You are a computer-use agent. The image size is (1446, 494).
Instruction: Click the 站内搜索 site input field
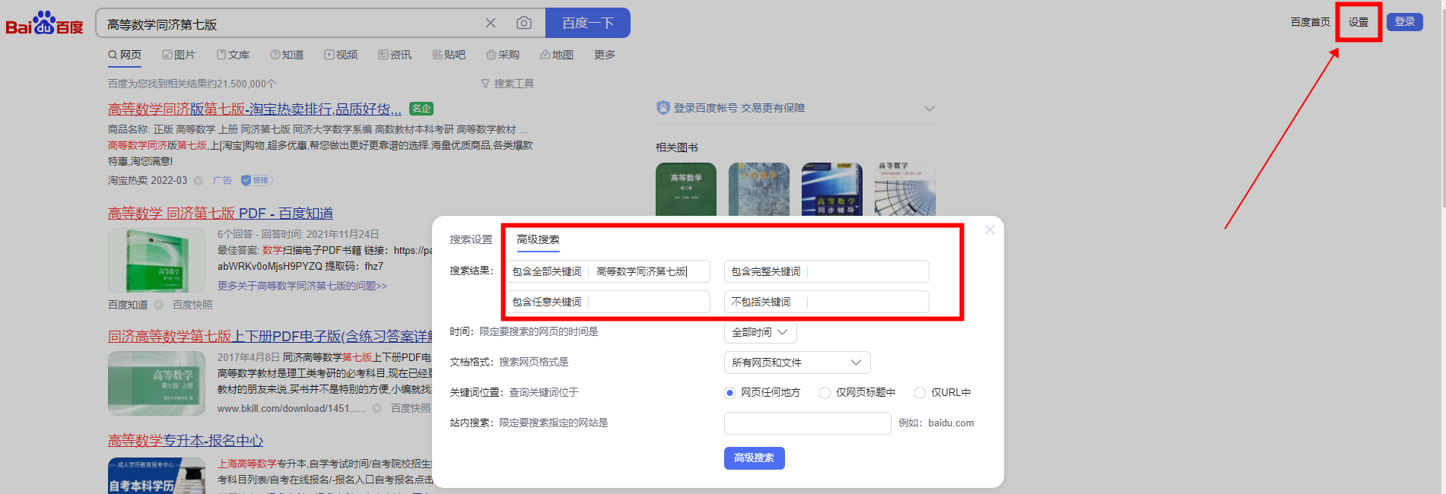click(x=808, y=423)
